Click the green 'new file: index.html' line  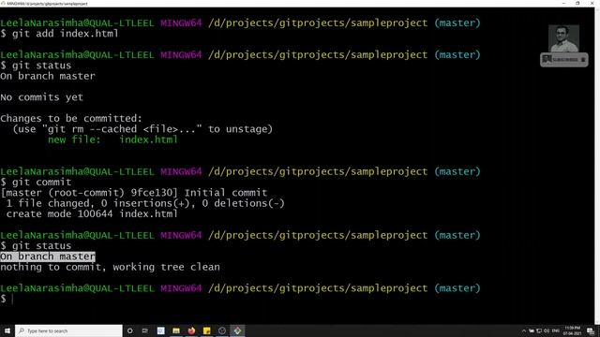coord(112,139)
